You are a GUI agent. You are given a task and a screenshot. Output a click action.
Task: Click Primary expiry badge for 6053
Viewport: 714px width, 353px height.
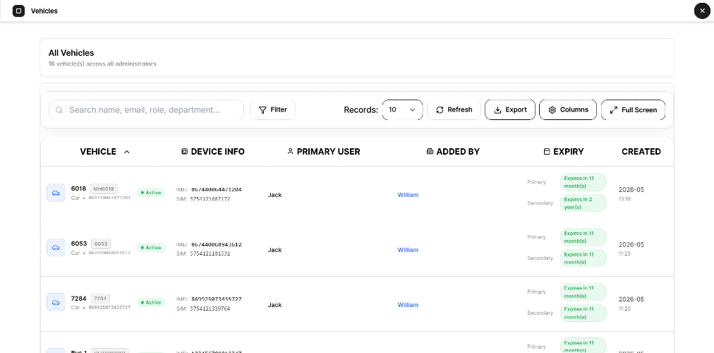pos(583,237)
